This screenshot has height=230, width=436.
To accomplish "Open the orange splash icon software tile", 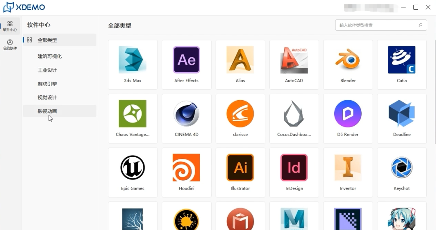I will point(187,216).
